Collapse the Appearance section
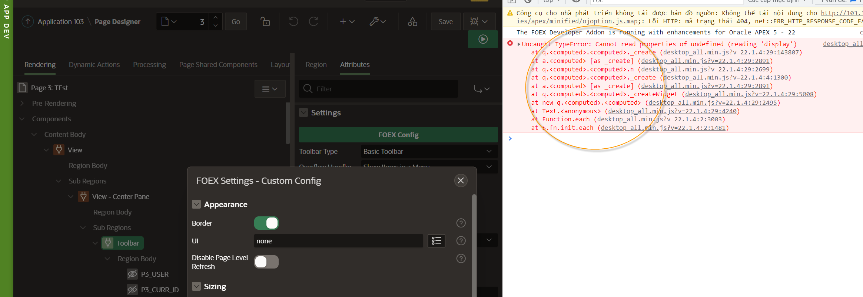 pos(196,205)
